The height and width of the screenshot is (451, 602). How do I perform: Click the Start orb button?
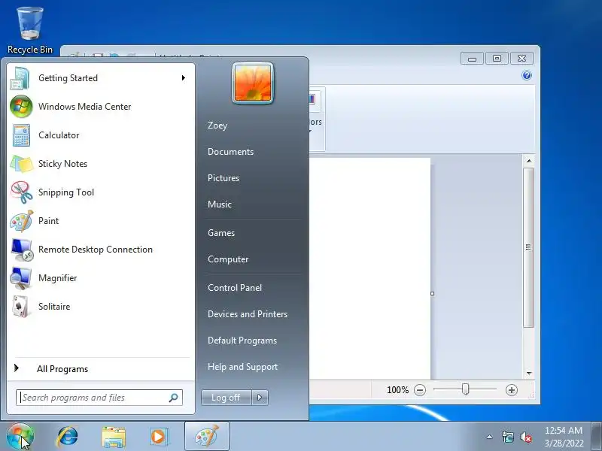point(20,437)
